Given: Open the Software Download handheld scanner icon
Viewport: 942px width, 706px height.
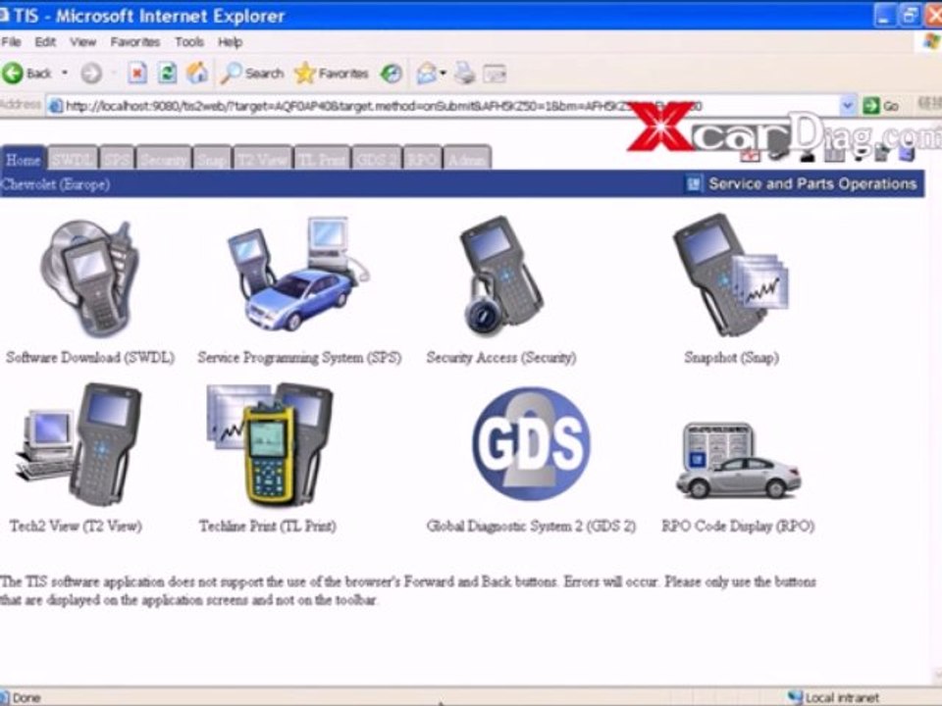Looking at the screenshot, I should [90, 277].
